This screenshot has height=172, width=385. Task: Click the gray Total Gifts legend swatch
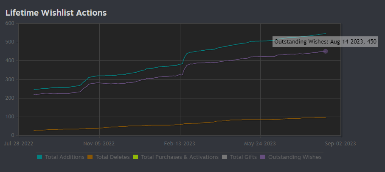coord(225,157)
